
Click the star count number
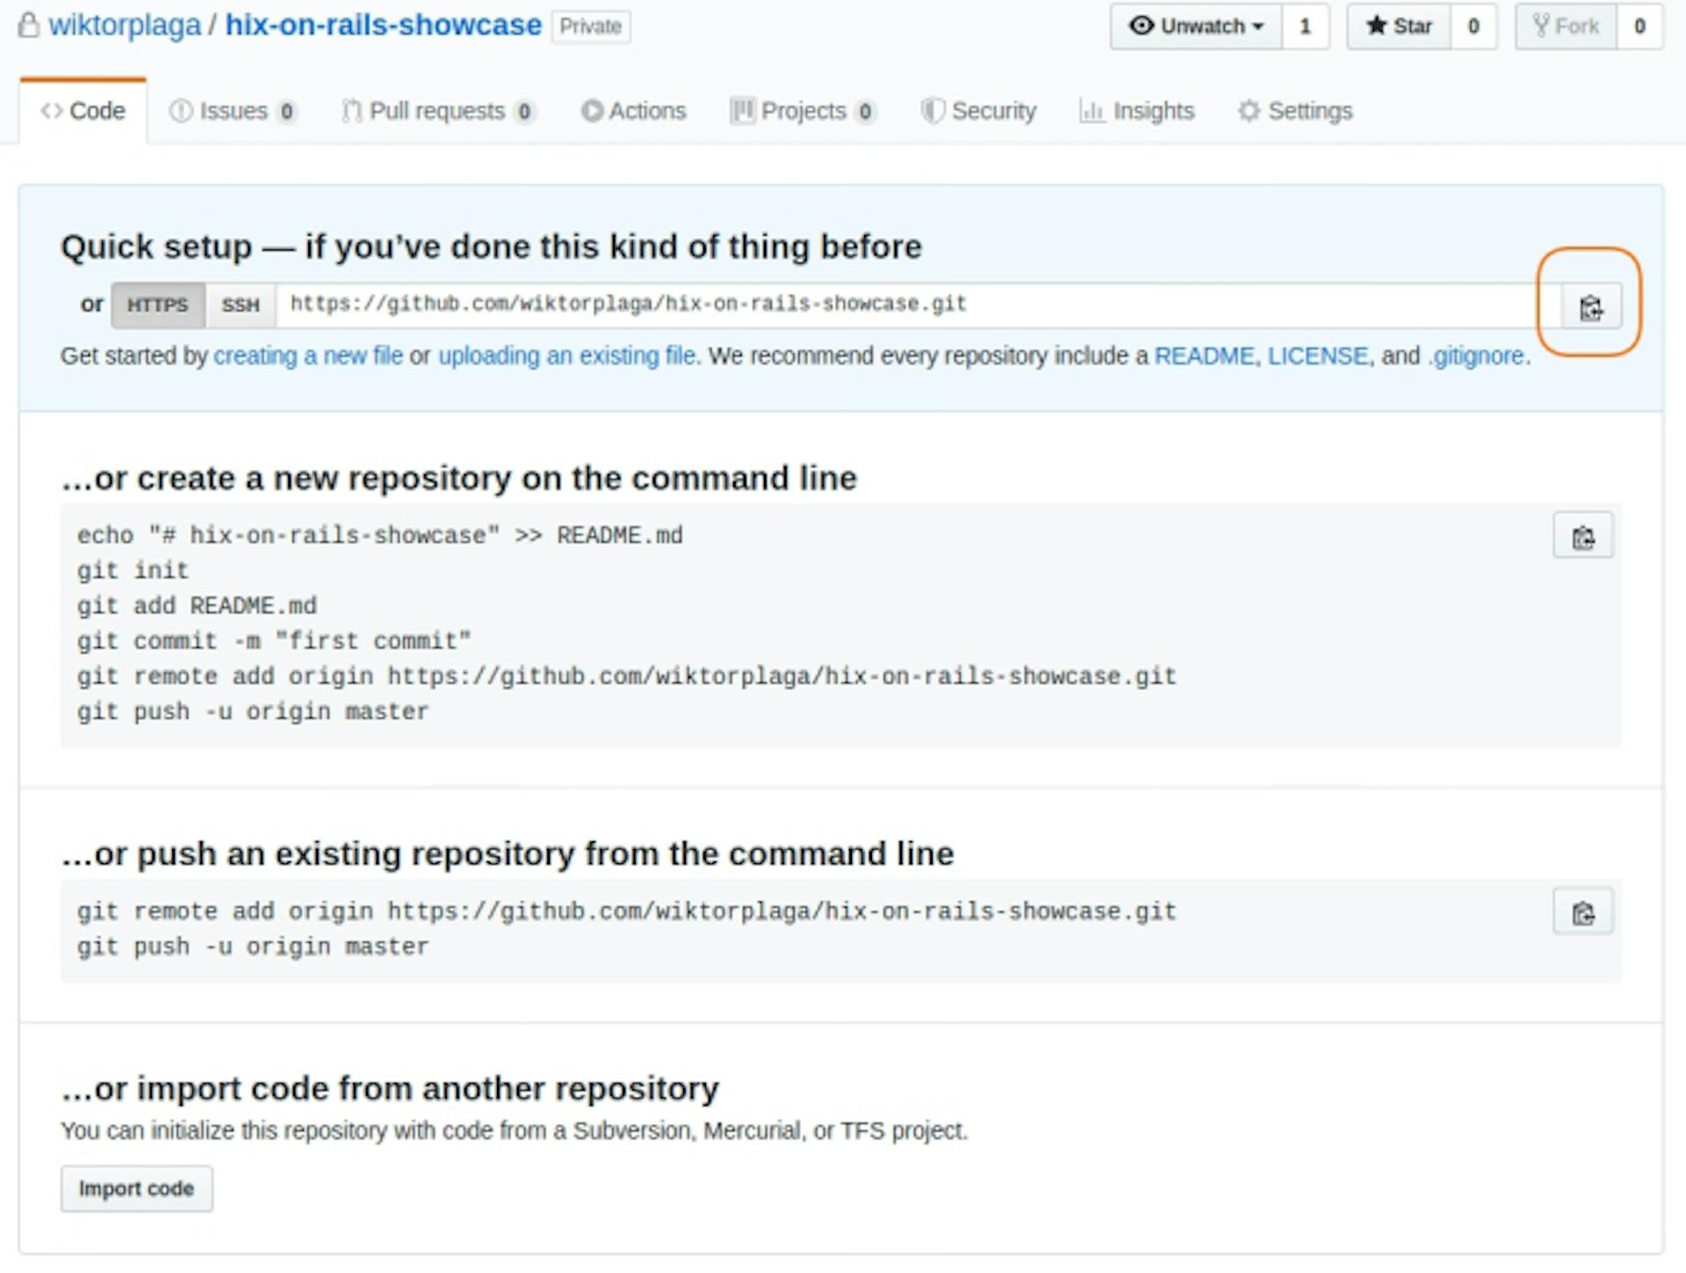click(1473, 26)
